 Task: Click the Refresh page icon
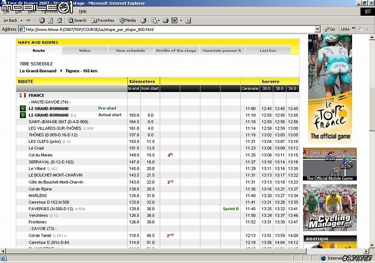[x=50, y=21]
